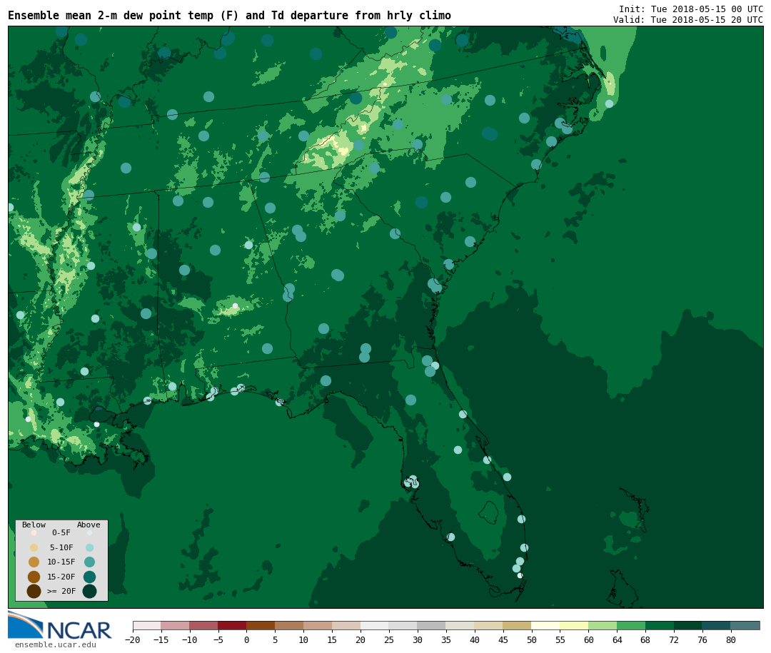Pick the 45 to 50 khaki colorbar swatch
The height and width of the screenshot is (653, 771).
point(518,625)
